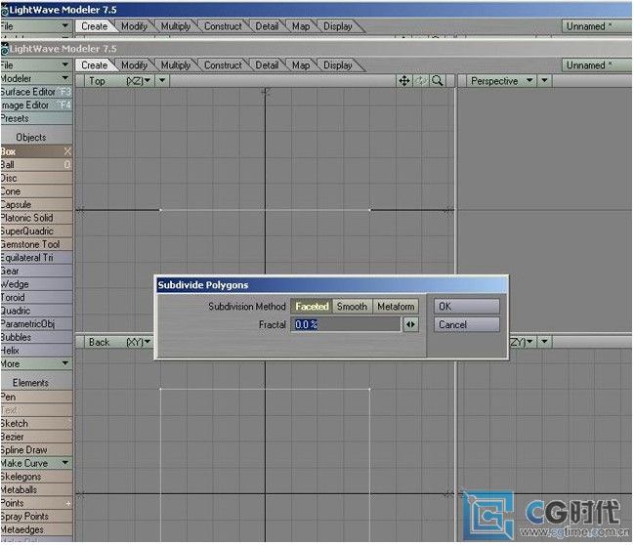The width and height of the screenshot is (634, 545).
Task: Select the Platonic Solid tool
Action: click(x=36, y=218)
